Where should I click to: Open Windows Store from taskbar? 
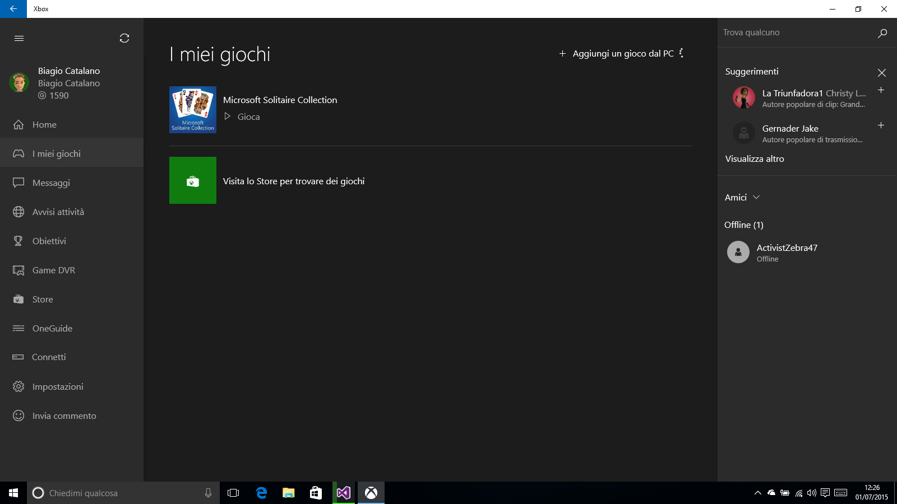point(316,493)
